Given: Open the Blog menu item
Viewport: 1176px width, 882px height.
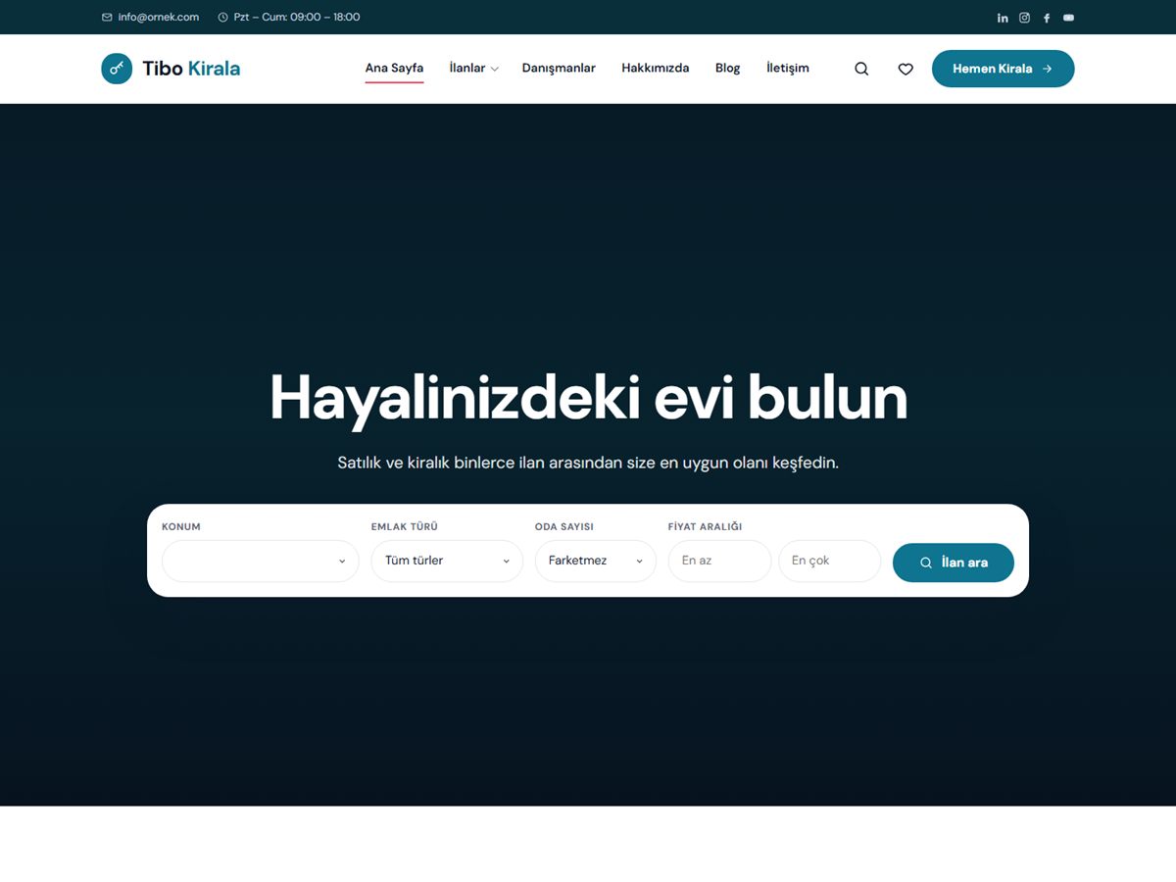Looking at the screenshot, I should click(x=728, y=69).
